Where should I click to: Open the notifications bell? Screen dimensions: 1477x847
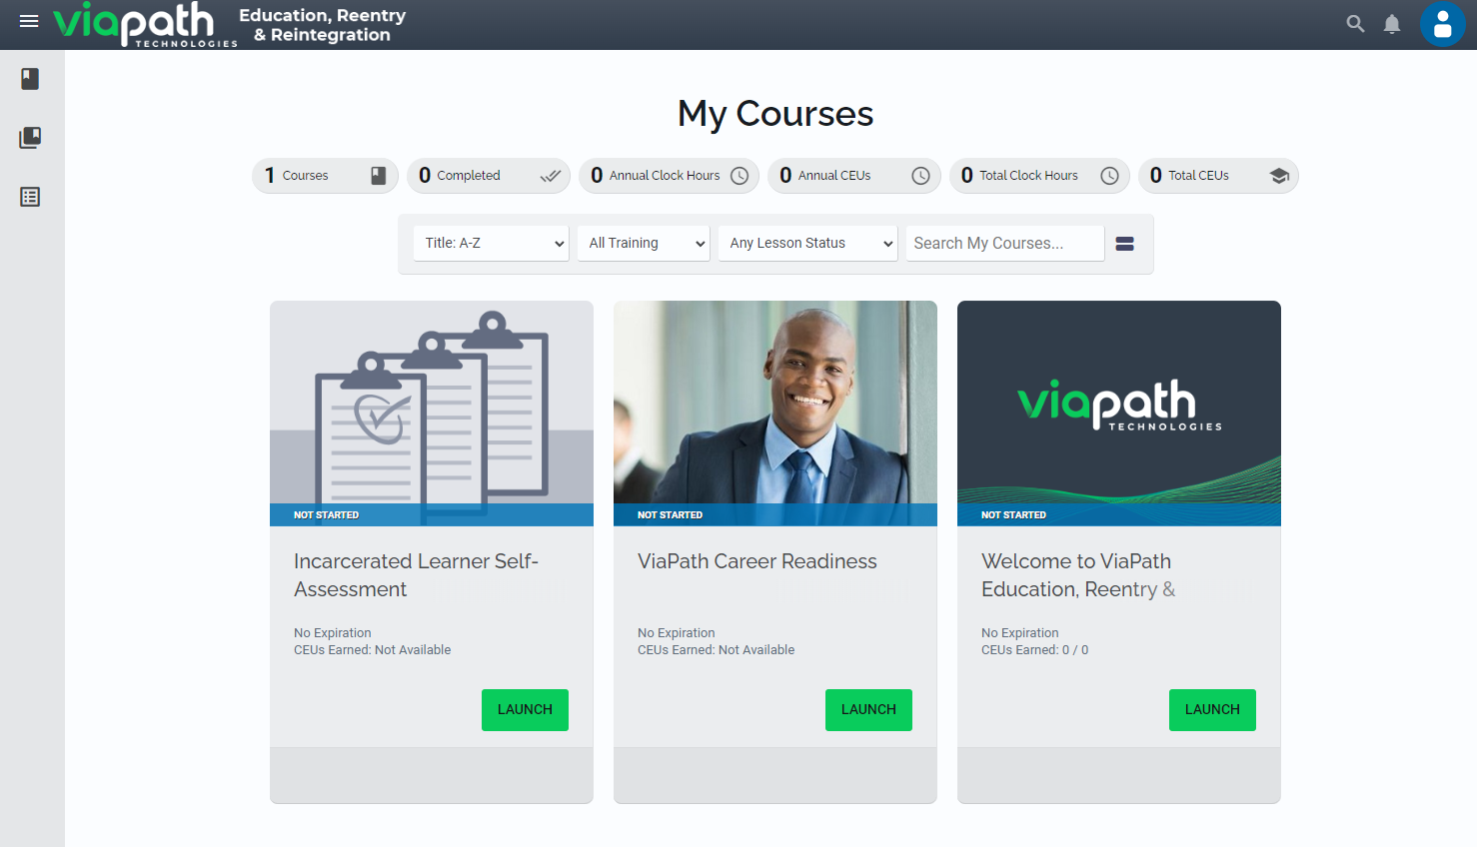pyautogui.click(x=1392, y=24)
